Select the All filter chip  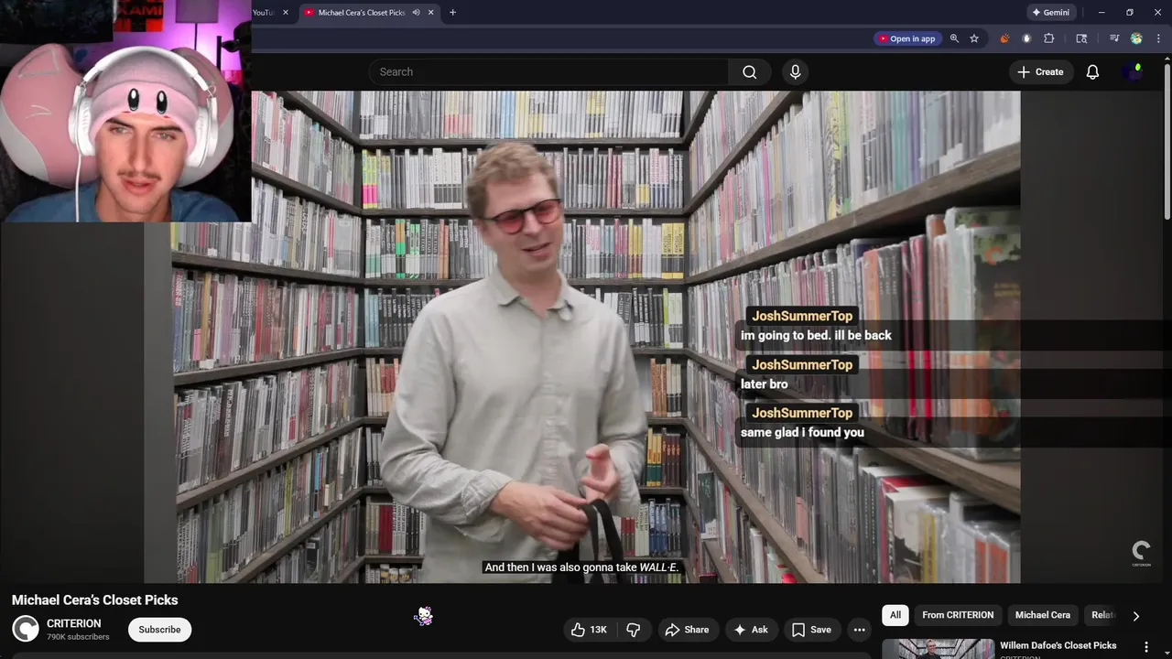point(895,615)
